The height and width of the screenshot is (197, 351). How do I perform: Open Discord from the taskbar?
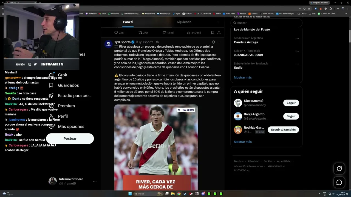click(203, 194)
